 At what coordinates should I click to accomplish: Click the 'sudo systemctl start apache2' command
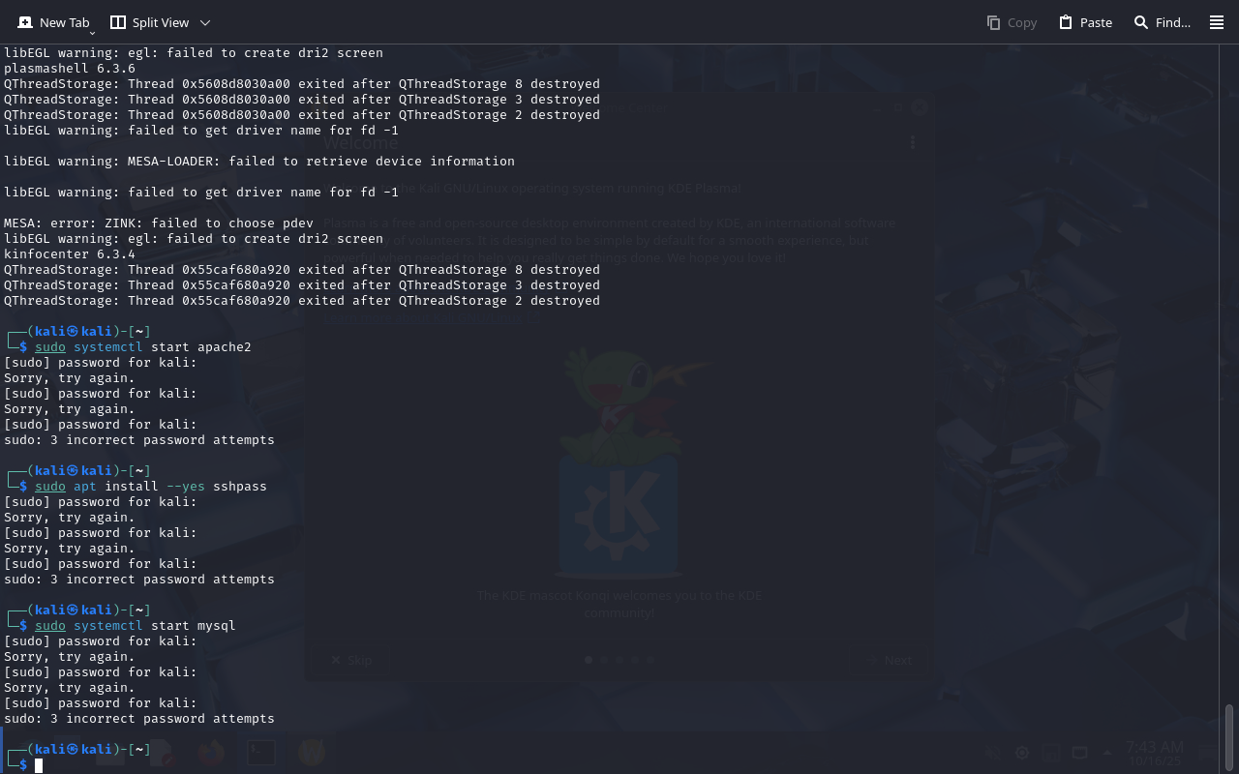click(x=143, y=347)
